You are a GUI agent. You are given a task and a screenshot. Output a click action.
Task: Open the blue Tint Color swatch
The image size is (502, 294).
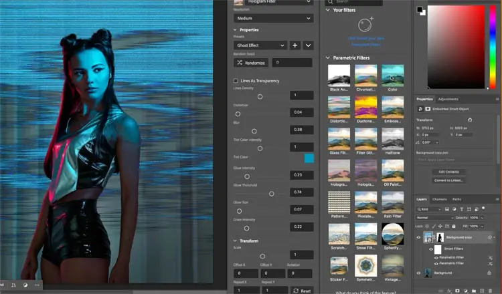tap(309, 158)
